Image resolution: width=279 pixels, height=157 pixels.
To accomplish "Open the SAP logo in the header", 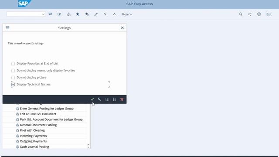I will pyautogui.click(x=24, y=3).
